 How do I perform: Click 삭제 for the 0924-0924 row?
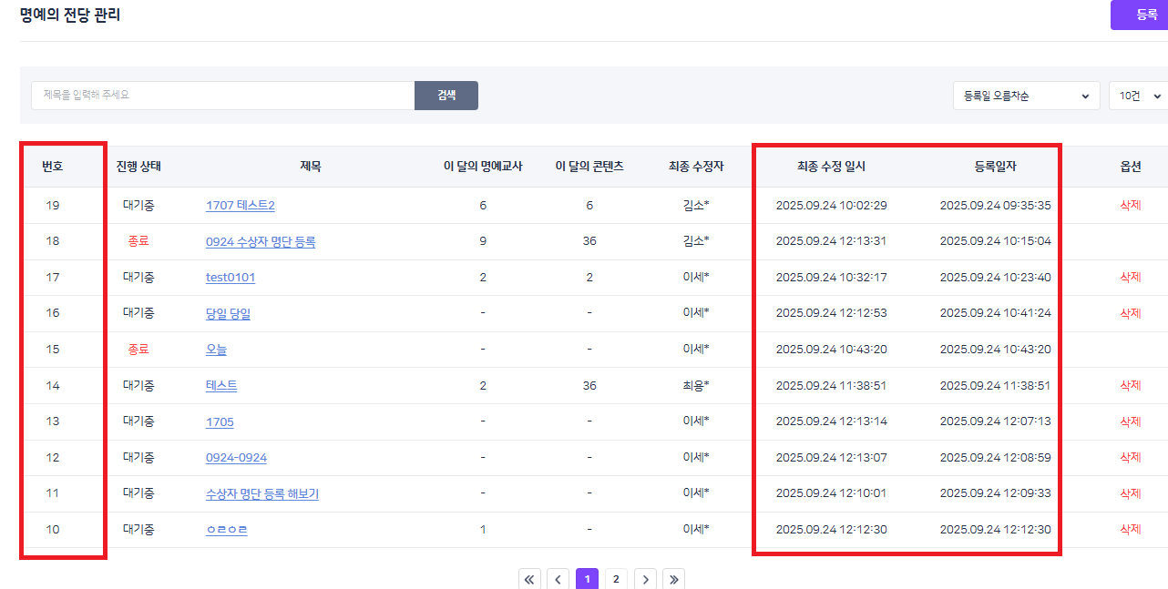coord(1130,457)
